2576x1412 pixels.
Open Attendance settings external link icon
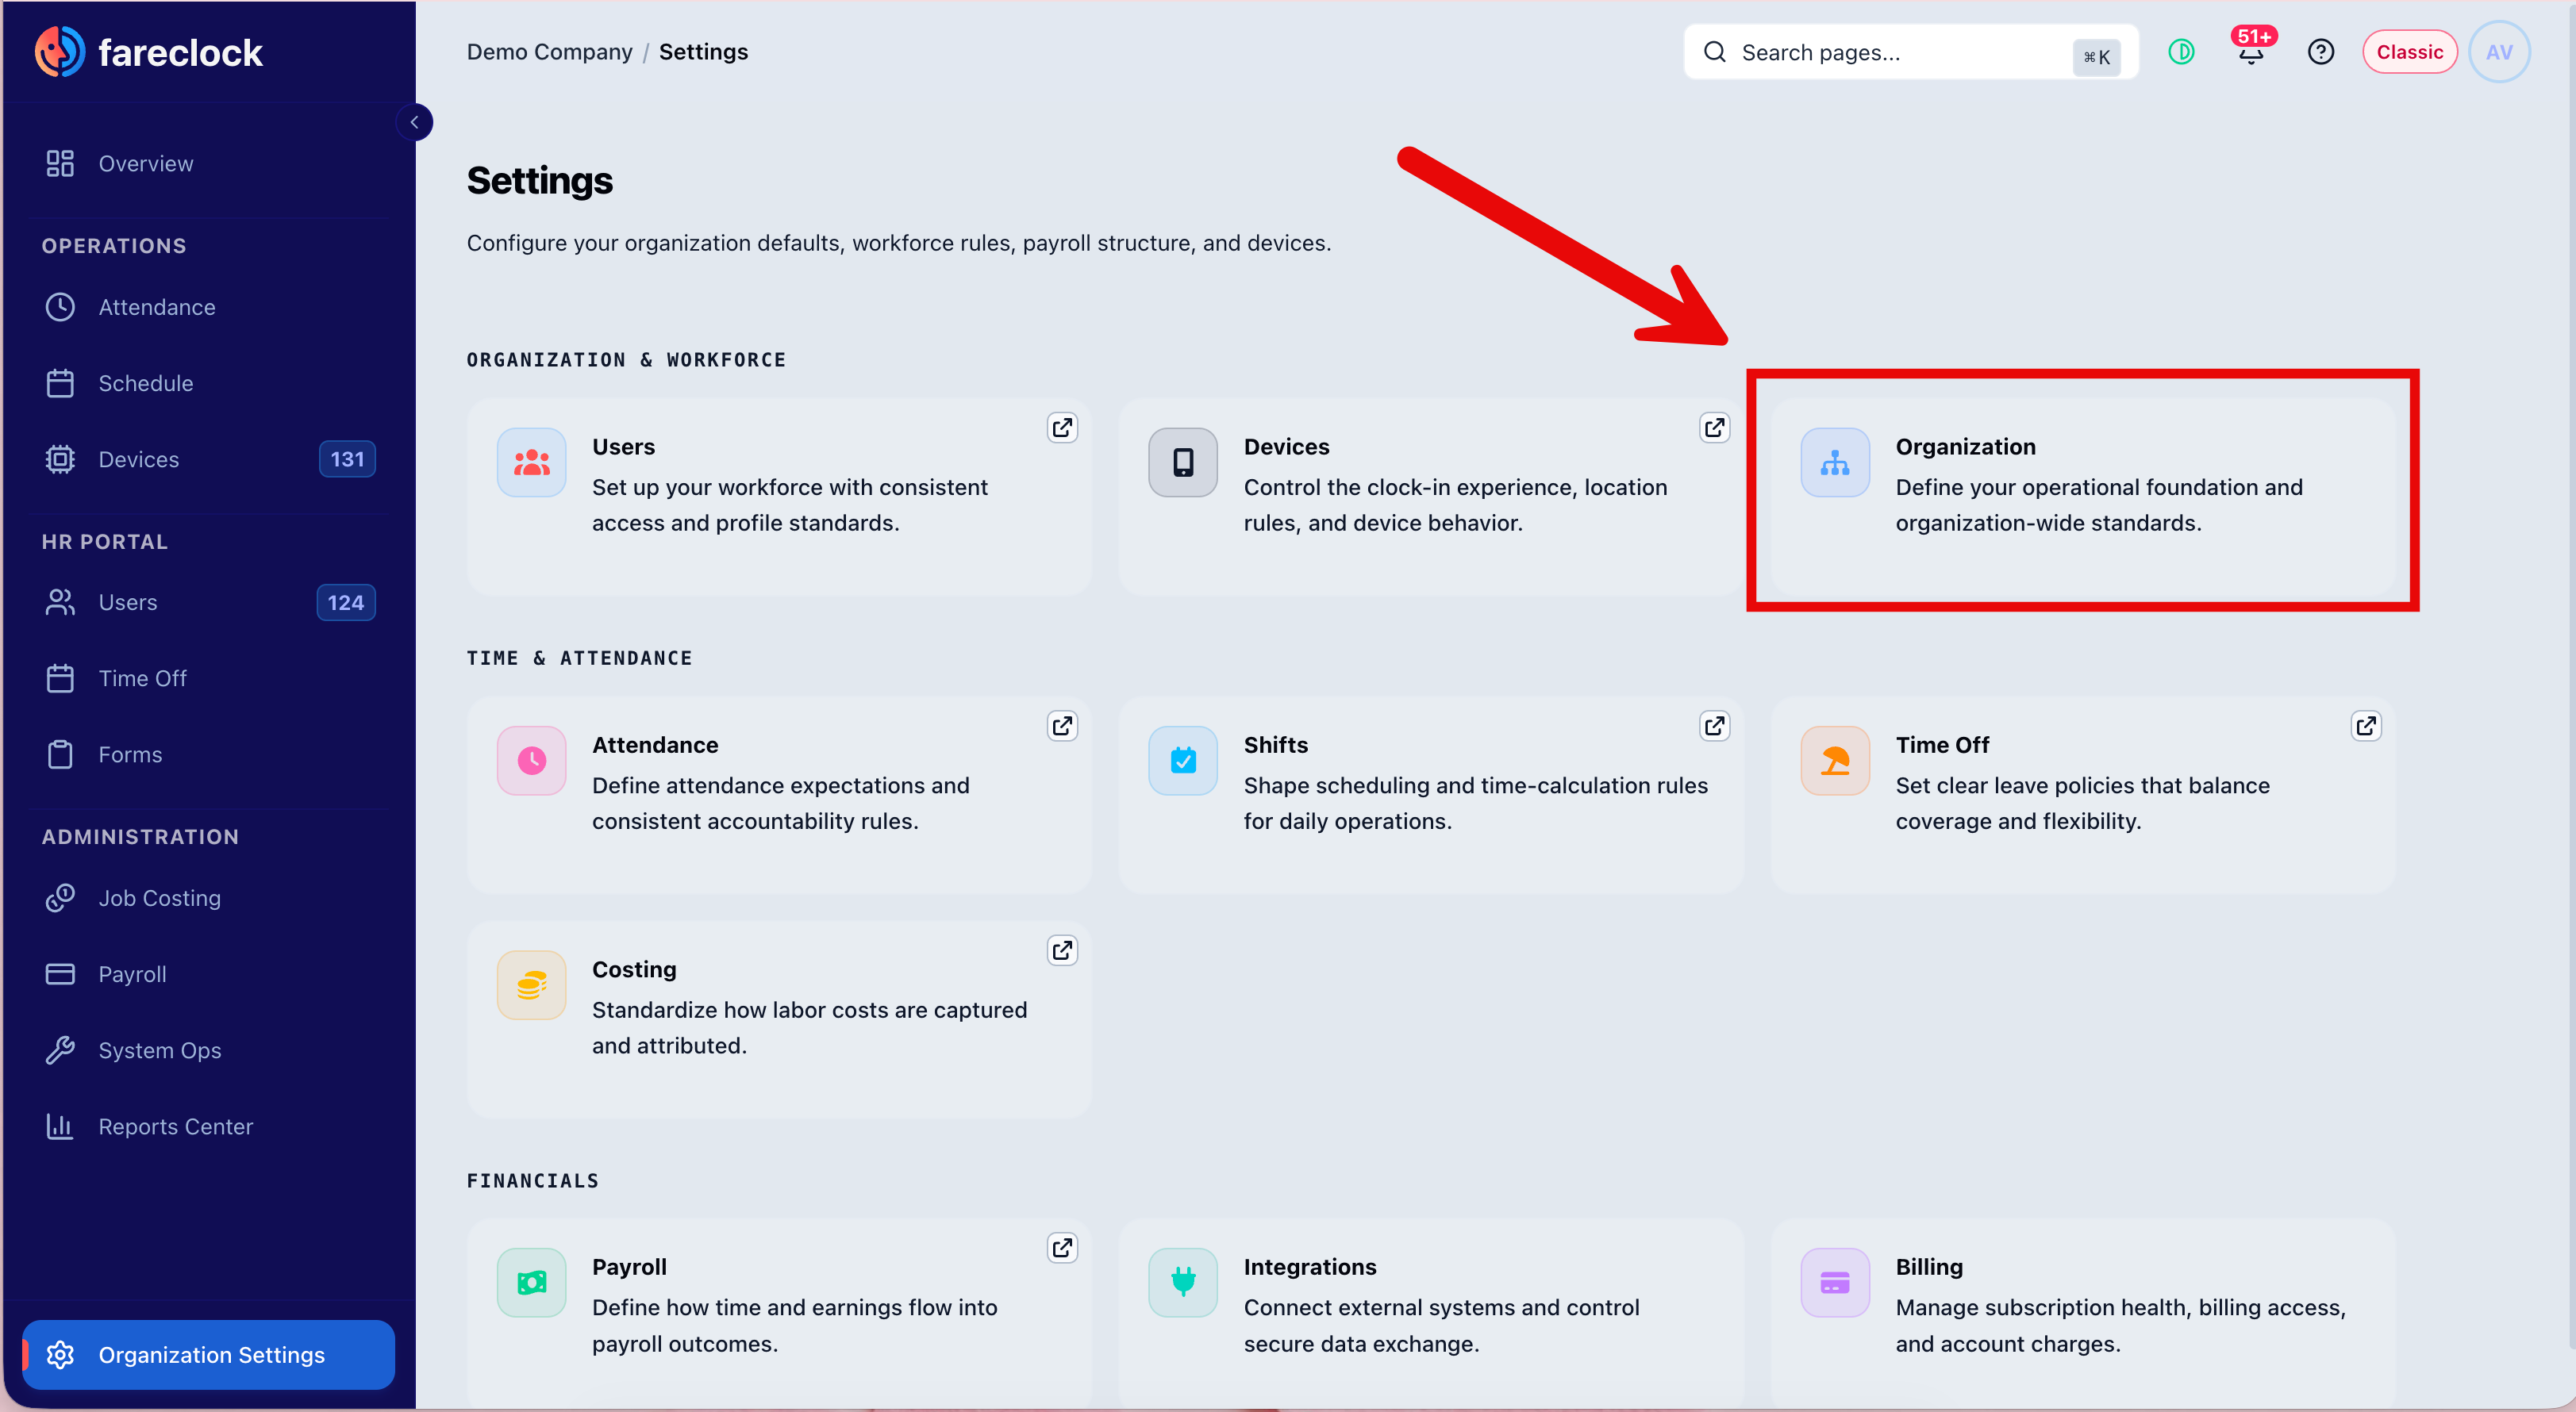click(x=1062, y=726)
